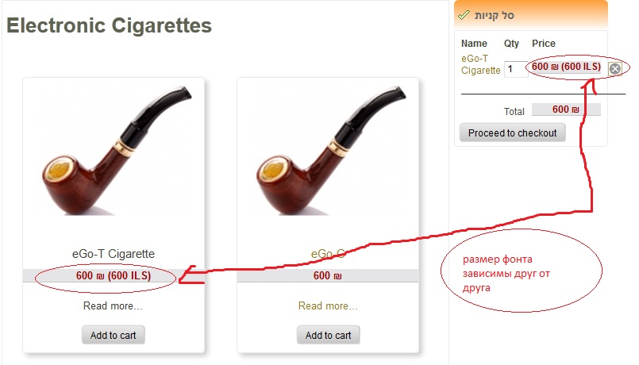Click the Electronic Cigarettes heading
Screen dimensions: 639x365
pos(110,25)
